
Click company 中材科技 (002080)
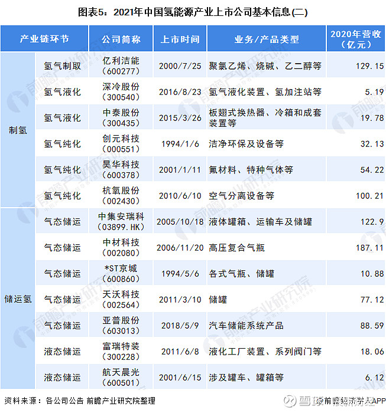(x=121, y=247)
